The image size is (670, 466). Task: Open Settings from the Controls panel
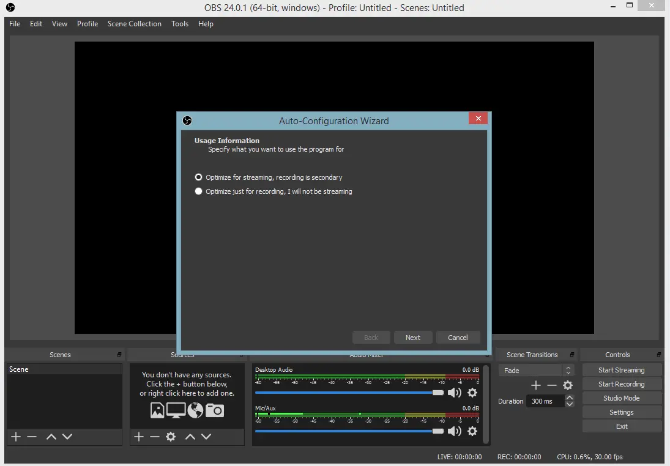click(621, 412)
